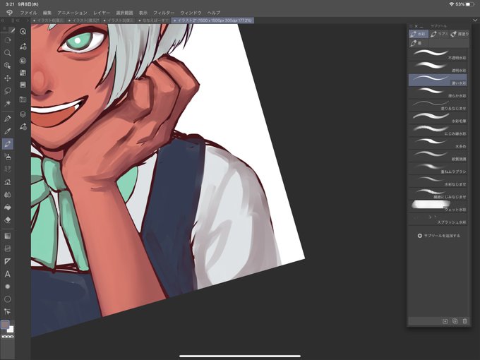480x360 pixels.
Task: Select the Move layer tool
Action: 8,78
